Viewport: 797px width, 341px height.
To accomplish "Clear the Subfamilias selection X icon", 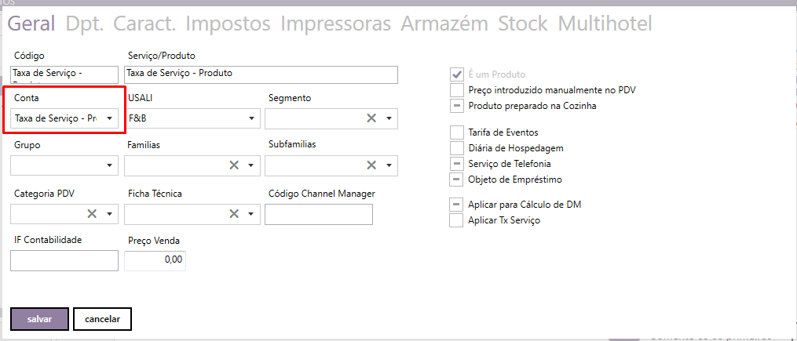I will (371, 165).
